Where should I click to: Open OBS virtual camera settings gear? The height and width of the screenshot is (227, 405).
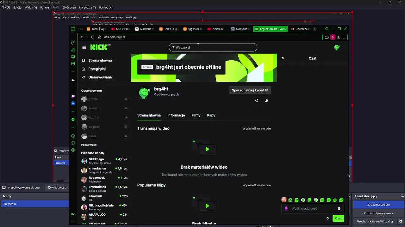[401, 221]
